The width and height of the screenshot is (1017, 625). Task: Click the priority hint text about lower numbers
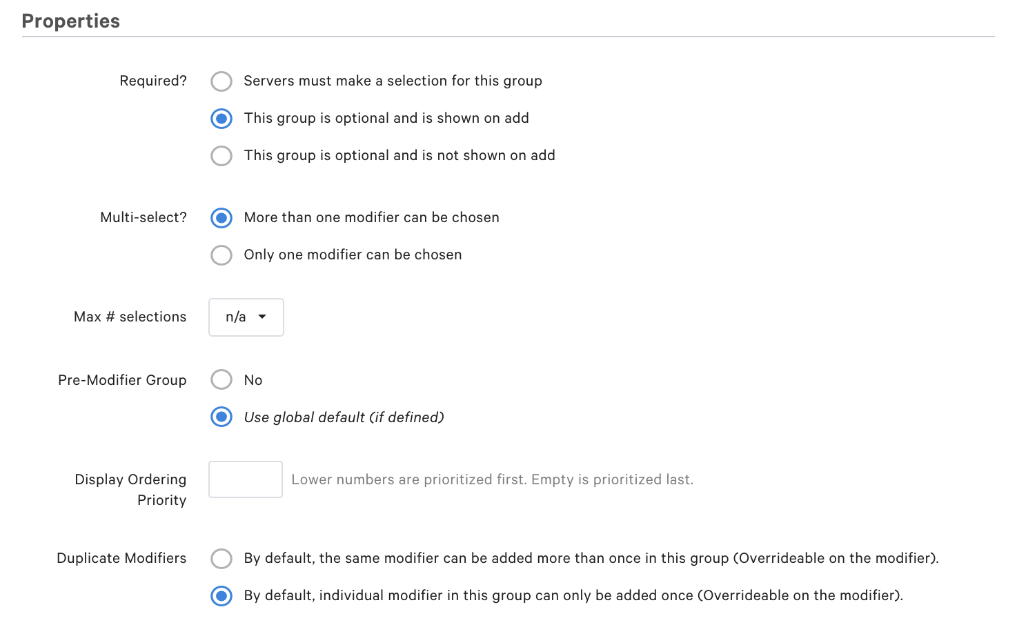click(493, 479)
